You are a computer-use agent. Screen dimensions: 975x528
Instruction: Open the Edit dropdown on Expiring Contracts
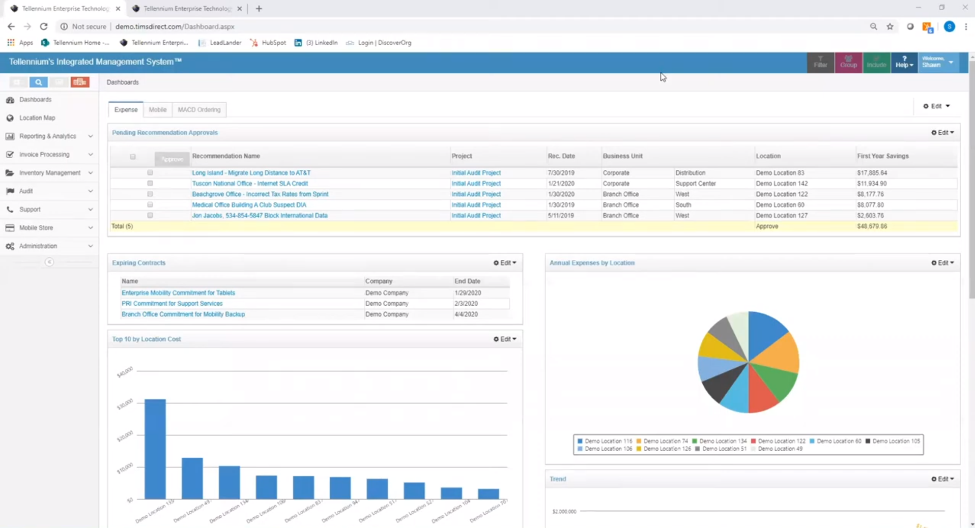pyautogui.click(x=505, y=262)
